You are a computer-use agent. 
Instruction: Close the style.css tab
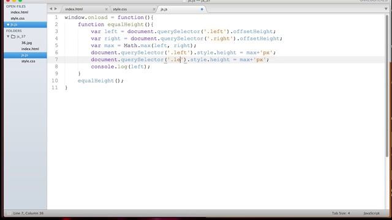[154, 9]
